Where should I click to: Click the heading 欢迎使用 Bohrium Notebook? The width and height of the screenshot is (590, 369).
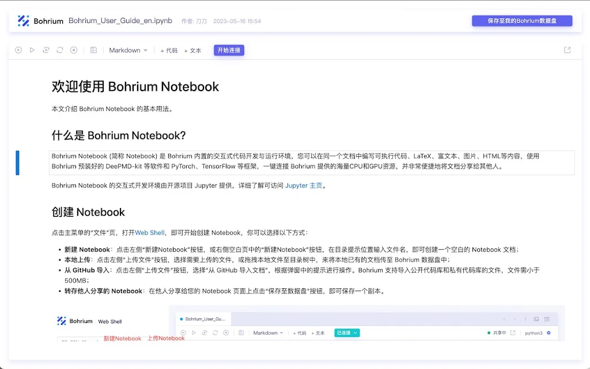pos(135,86)
